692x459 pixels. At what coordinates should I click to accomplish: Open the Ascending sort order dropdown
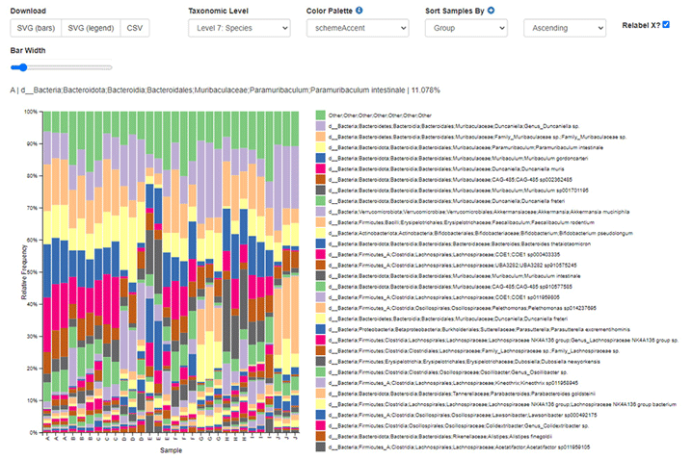564,29
